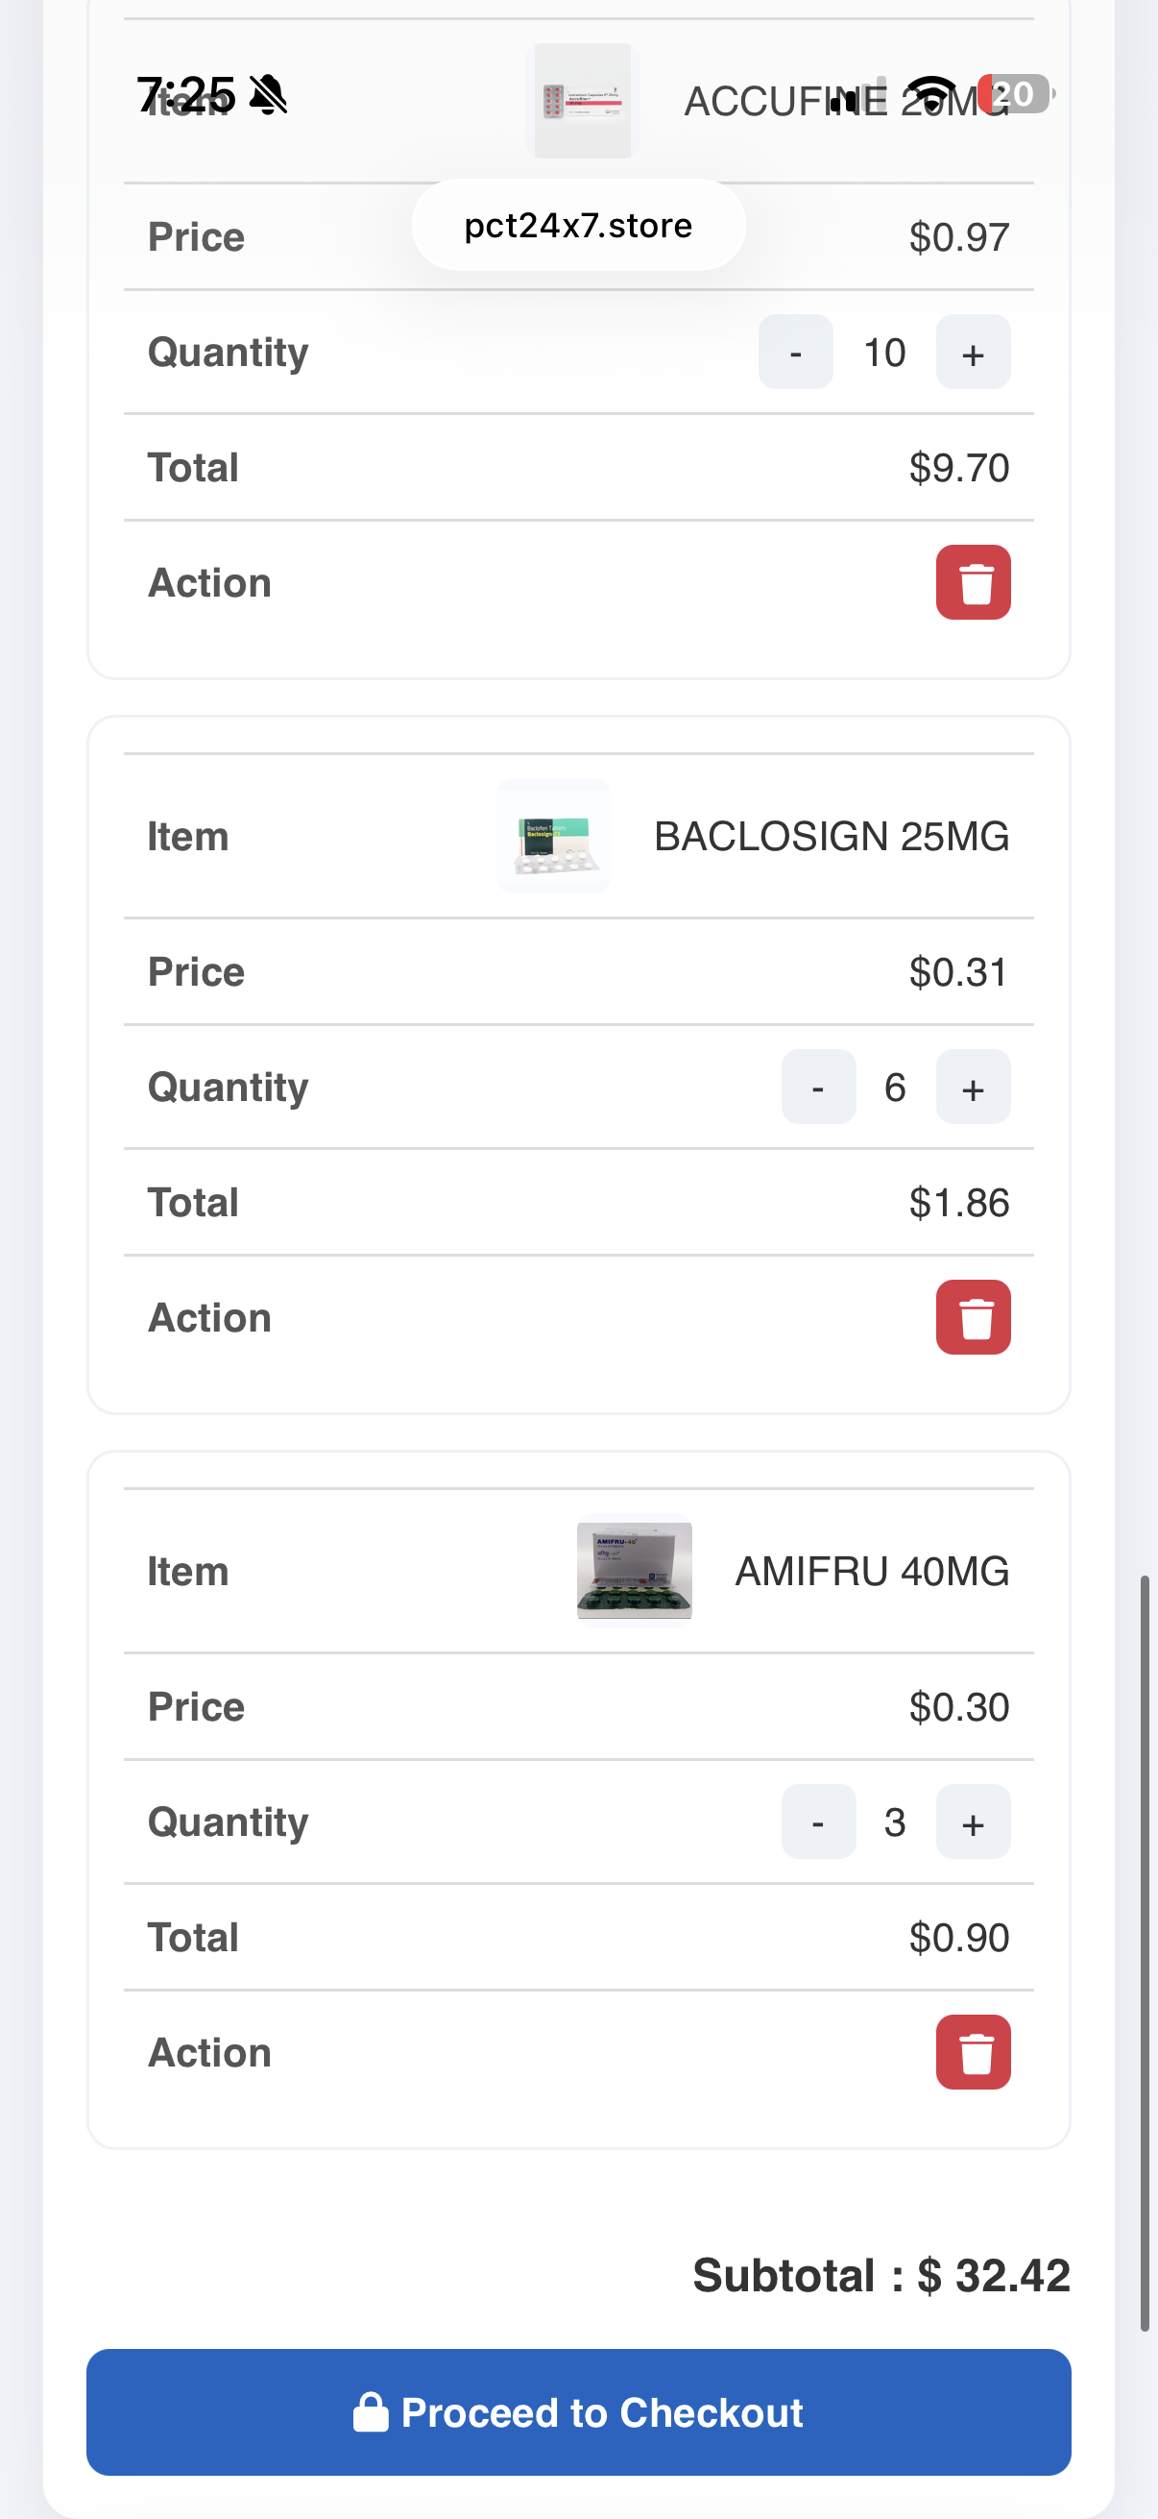Open the BACLOSIGN 25MG product image
Screen dimensions: 1158x2519
pos(554,836)
